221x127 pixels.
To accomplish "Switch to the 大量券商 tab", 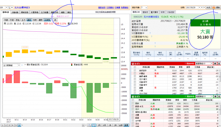I will click(x=34, y=12).
